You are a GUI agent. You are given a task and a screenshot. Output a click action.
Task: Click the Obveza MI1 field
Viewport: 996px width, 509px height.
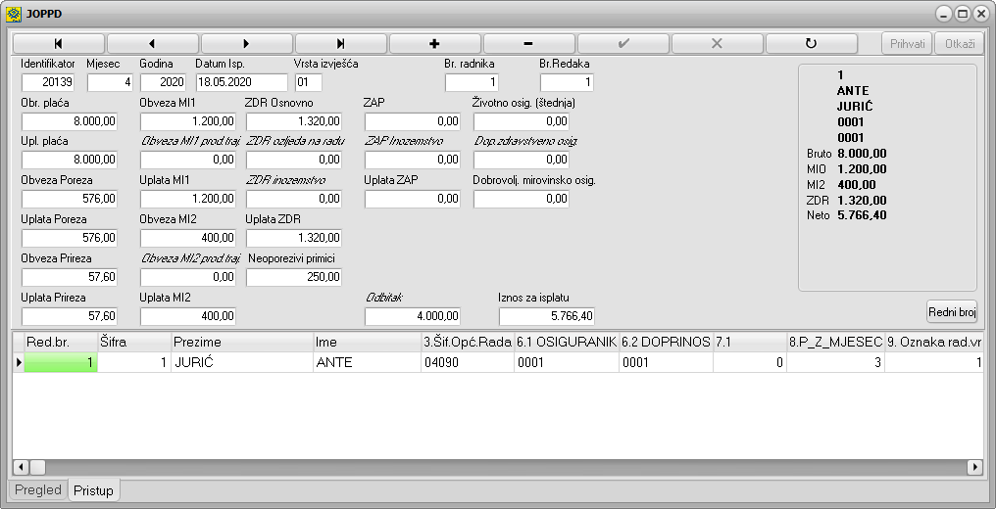click(188, 121)
